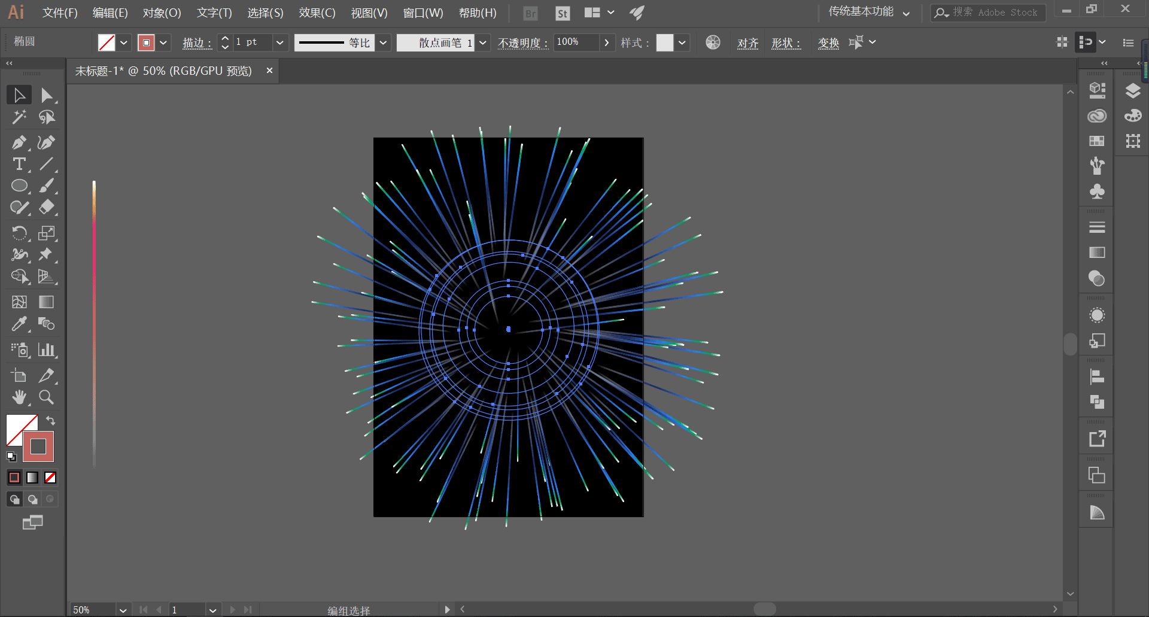The image size is (1149, 617).
Task: Swap fill and stroke colors
Action: coord(51,421)
